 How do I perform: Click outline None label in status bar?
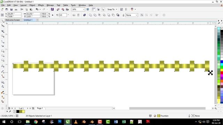(x=197, y=116)
